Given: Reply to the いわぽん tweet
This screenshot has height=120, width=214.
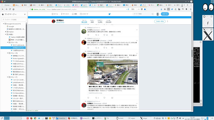Looking at the screenshot, I should point(88,35).
